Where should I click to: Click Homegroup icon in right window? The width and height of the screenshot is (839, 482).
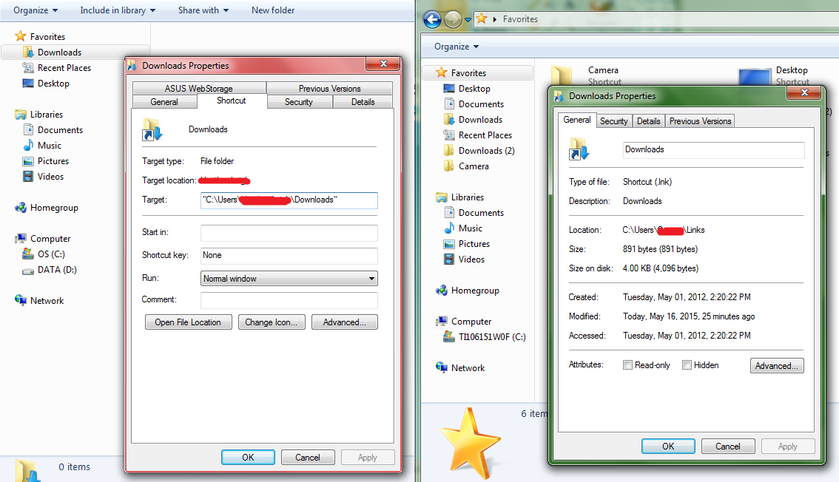(x=442, y=291)
